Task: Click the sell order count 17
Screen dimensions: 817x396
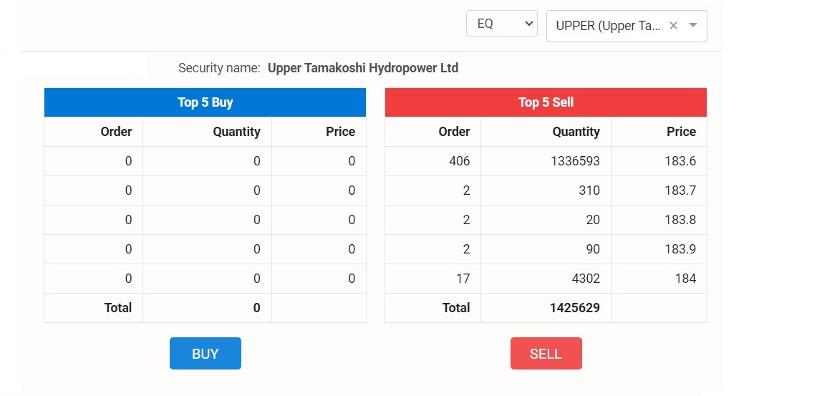Action: (x=463, y=279)
